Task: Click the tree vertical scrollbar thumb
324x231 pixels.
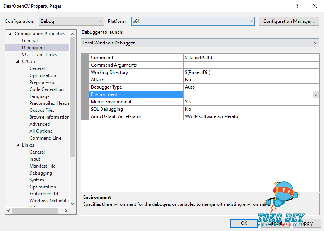Action: (73, 97)
